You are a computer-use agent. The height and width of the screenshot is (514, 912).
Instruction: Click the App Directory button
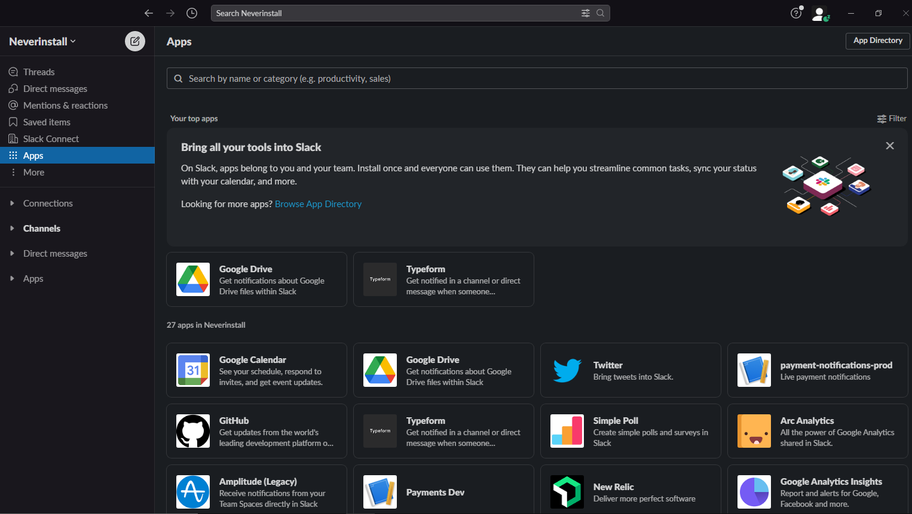tap(877, 41)
